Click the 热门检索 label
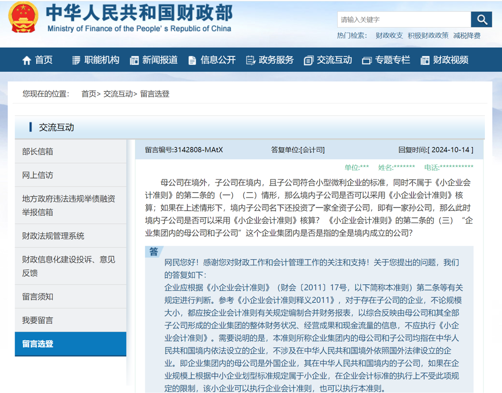Viewport: 502px width, 393px height. pos(352,36)
